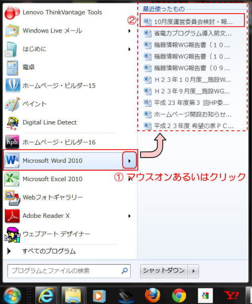The image size is (252, 304).
Task: Open Webフォトギャラリー icon
Action: [x=13, y=197]
